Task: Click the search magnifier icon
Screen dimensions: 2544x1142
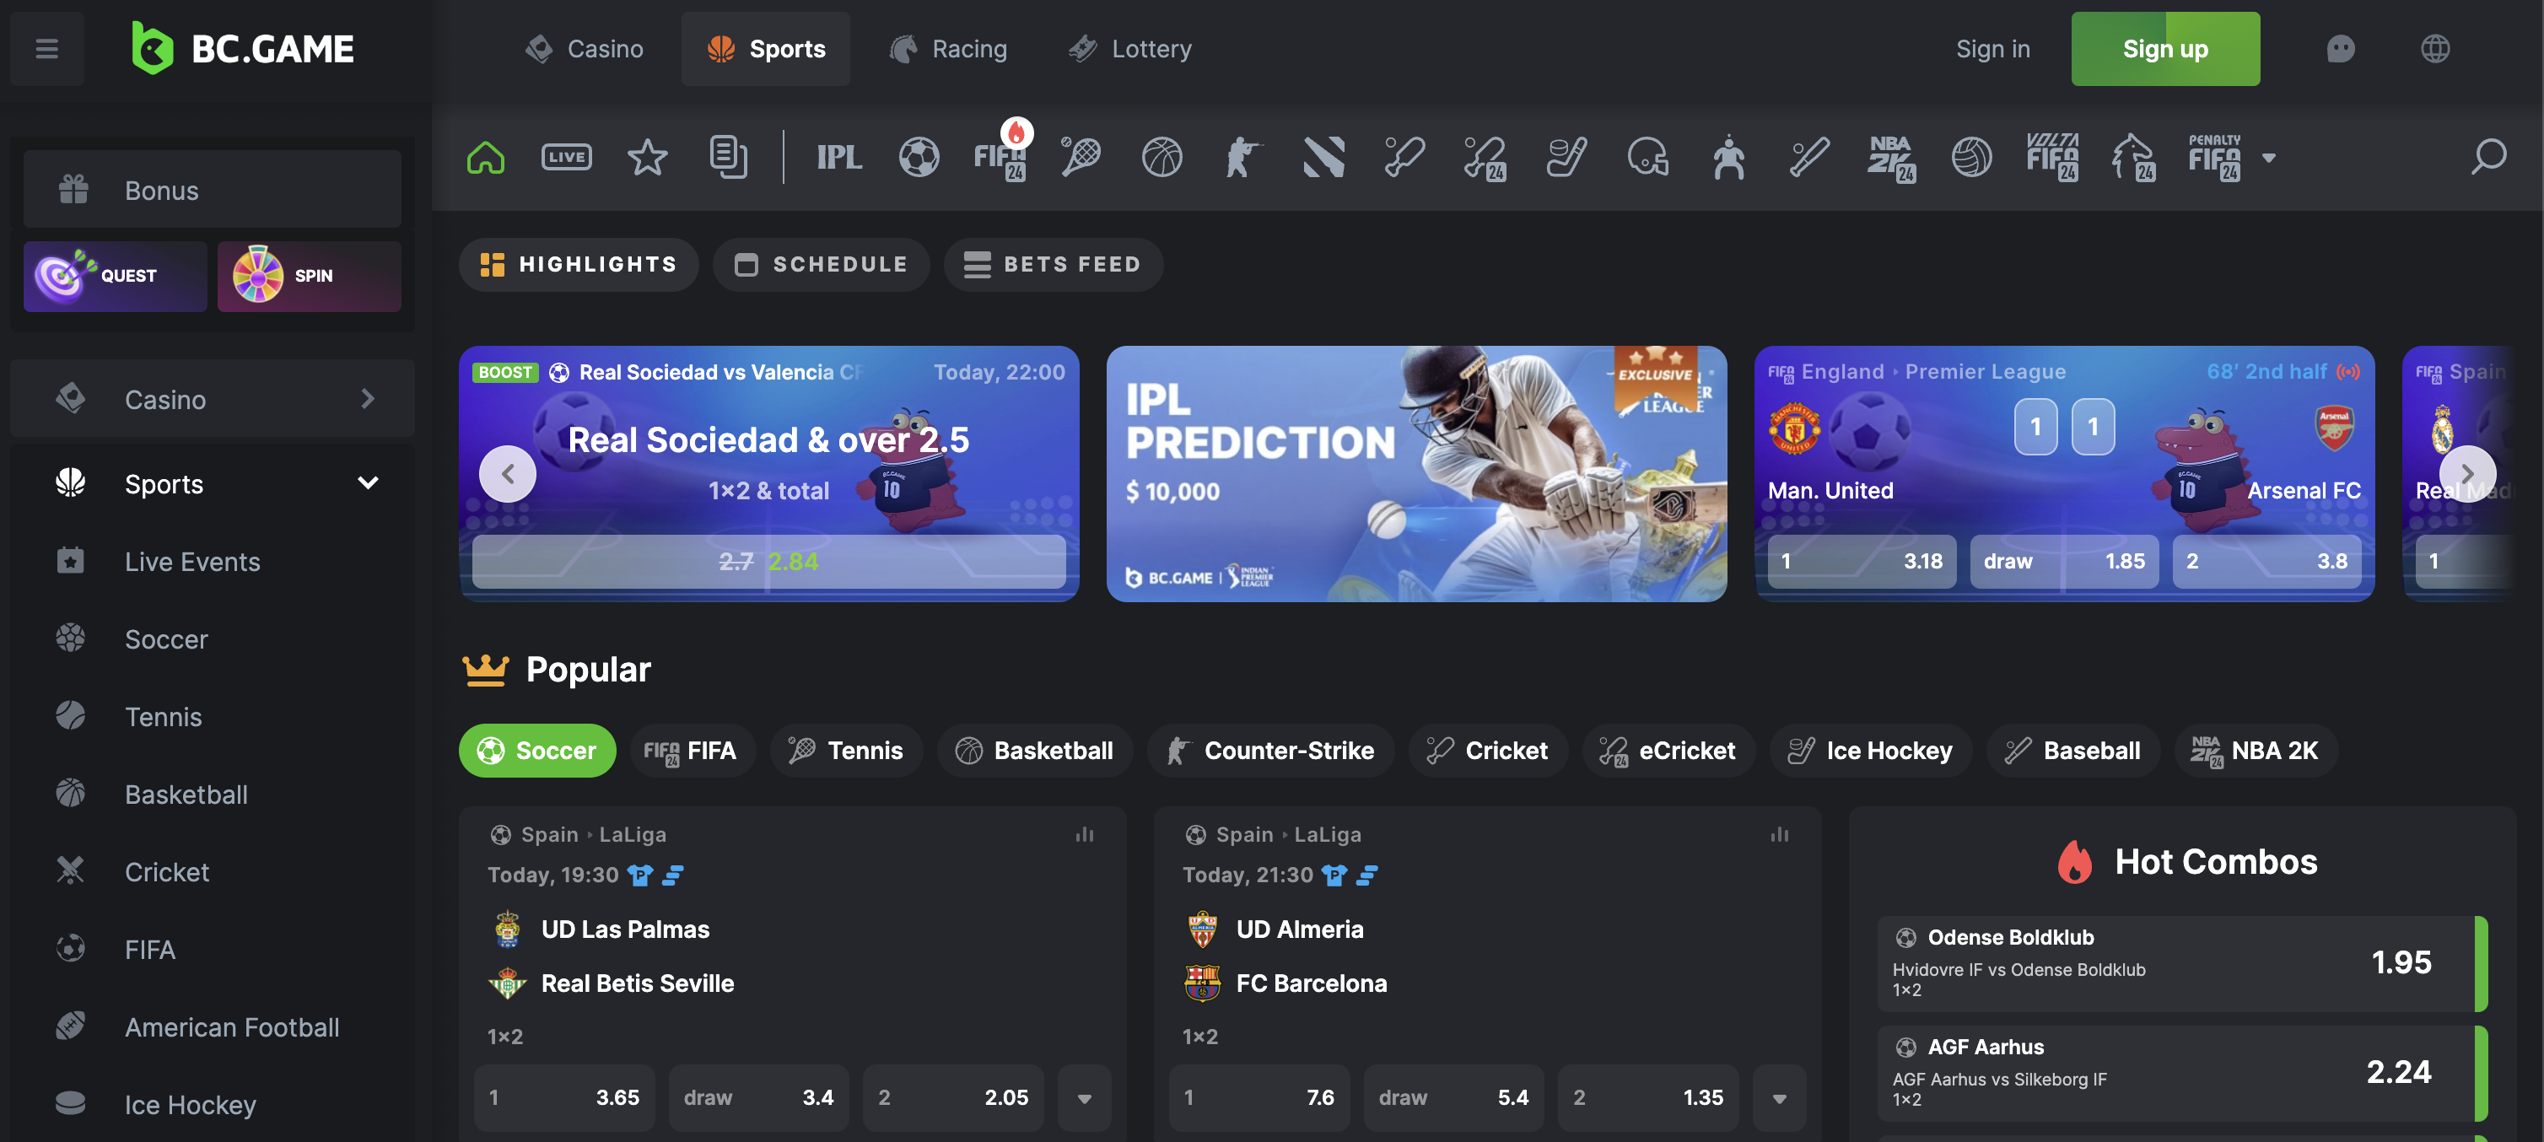Action: [2487, 156]
